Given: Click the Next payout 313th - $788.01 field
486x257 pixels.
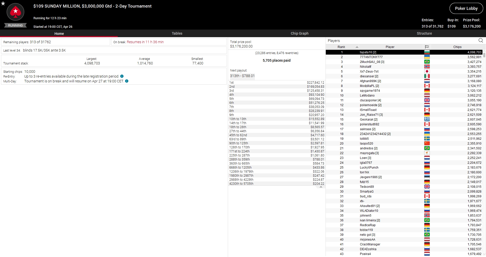Looking at the screenshot, I should click(242, 76).
